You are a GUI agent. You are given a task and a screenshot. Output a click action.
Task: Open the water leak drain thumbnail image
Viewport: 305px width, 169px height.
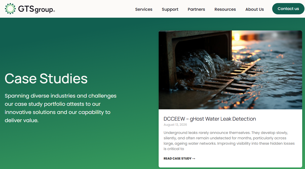coord(230,70)
